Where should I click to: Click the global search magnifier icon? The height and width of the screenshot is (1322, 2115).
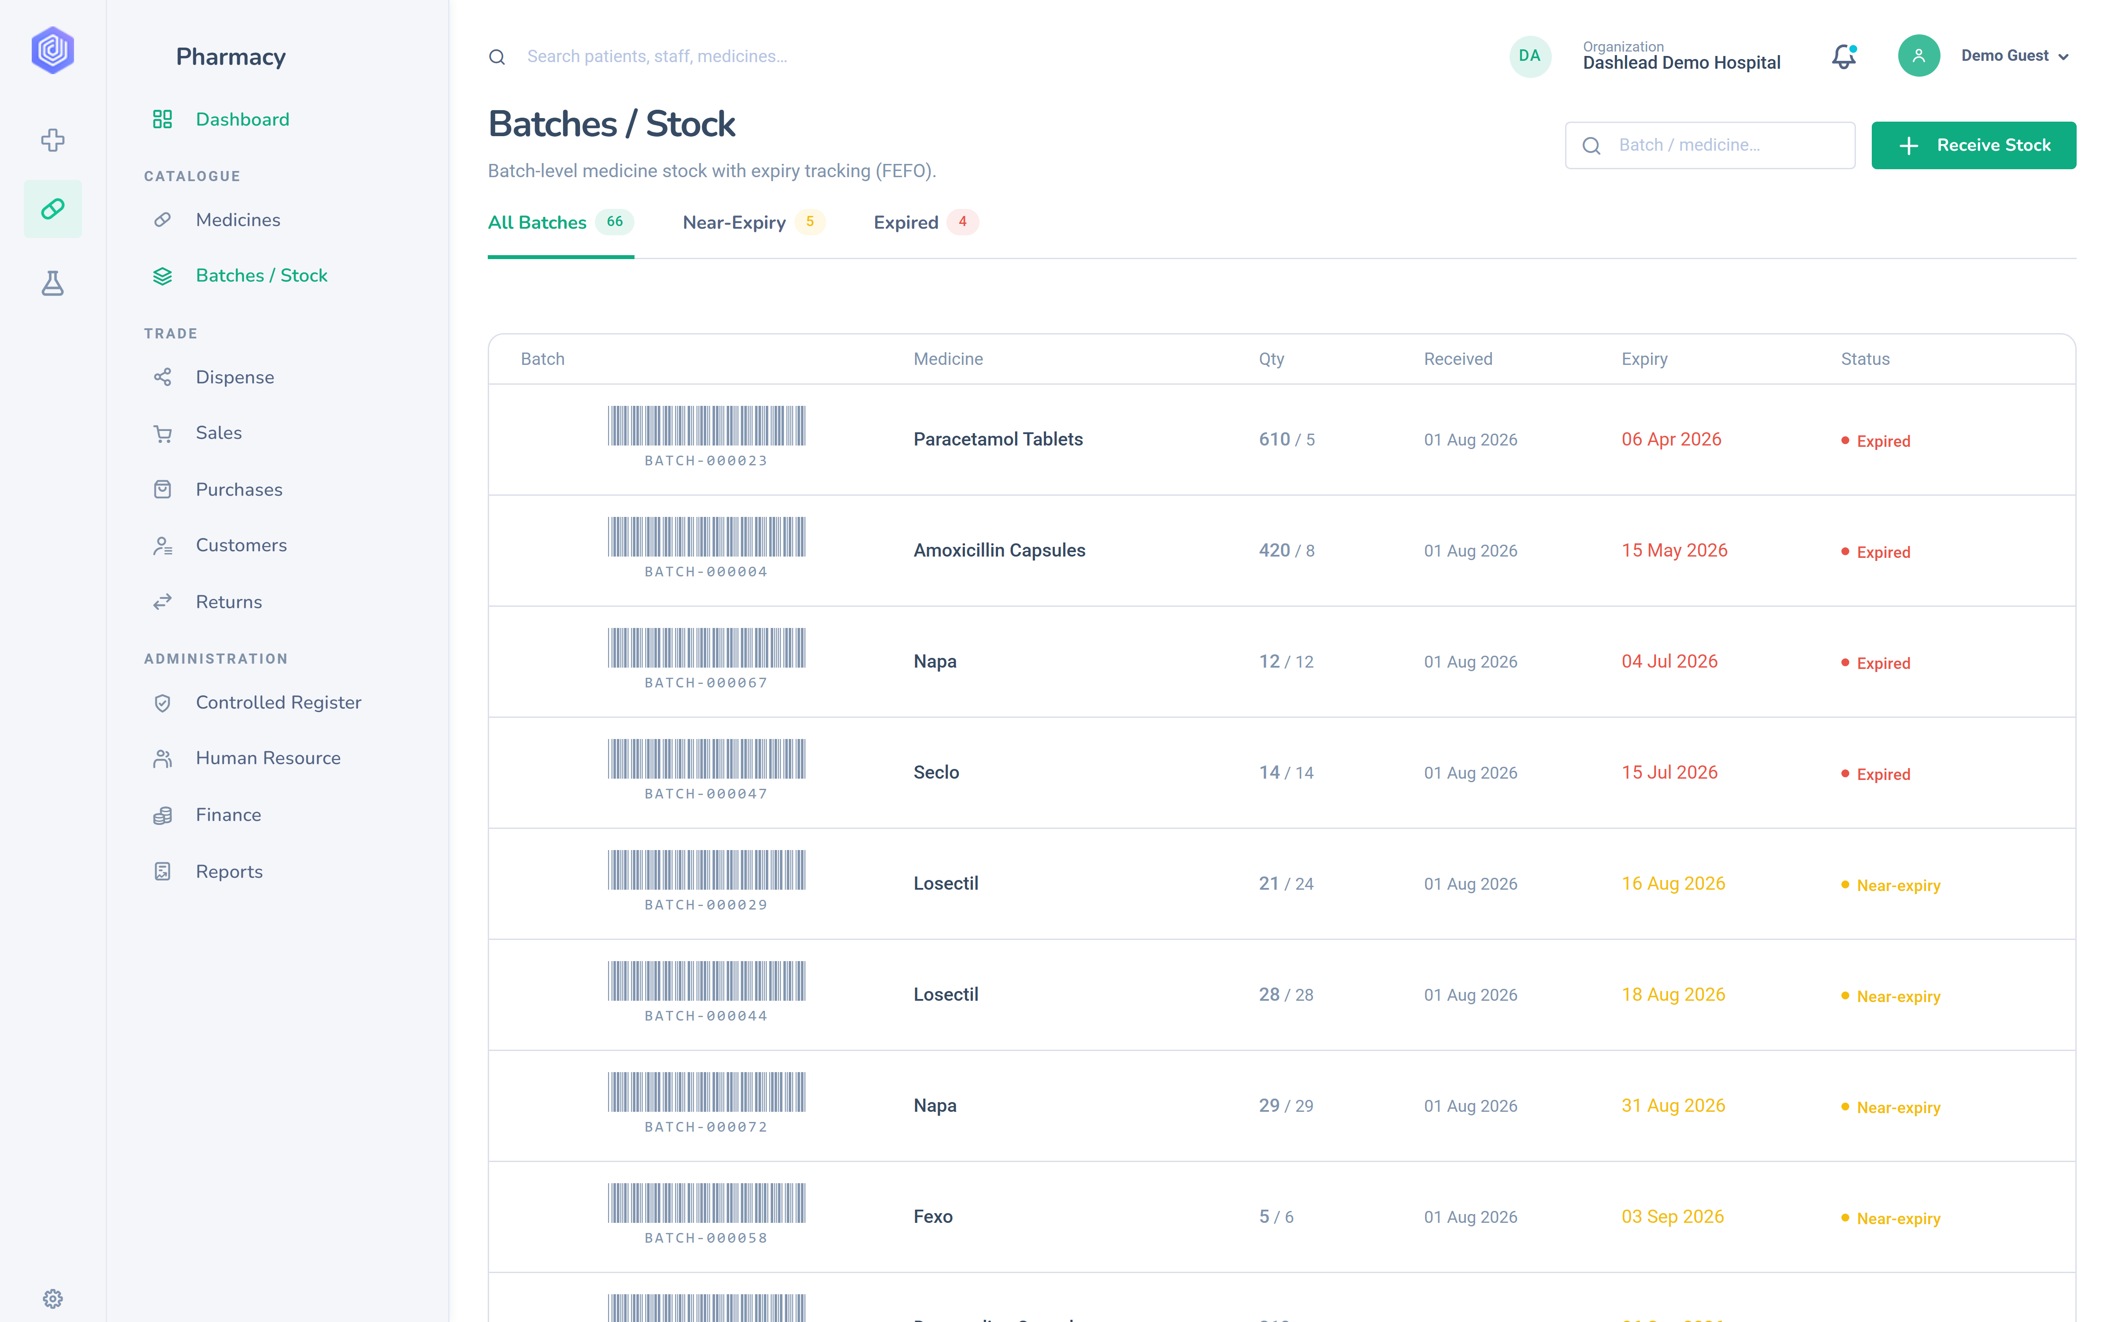497,57
